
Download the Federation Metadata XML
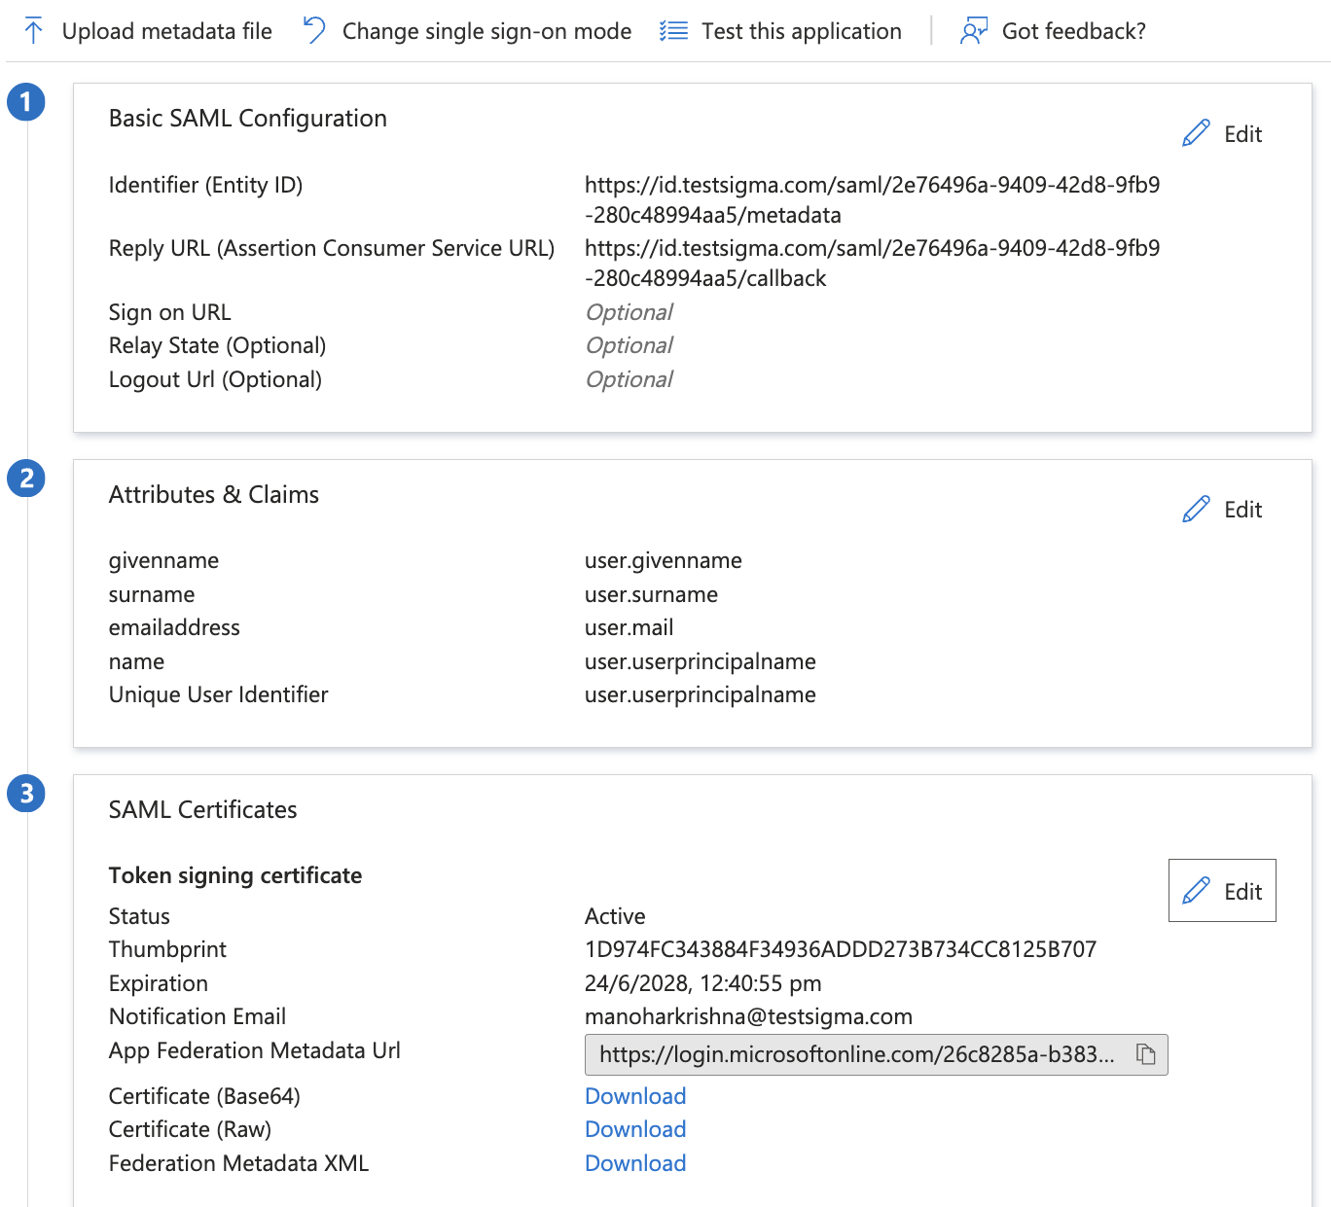634,1163
